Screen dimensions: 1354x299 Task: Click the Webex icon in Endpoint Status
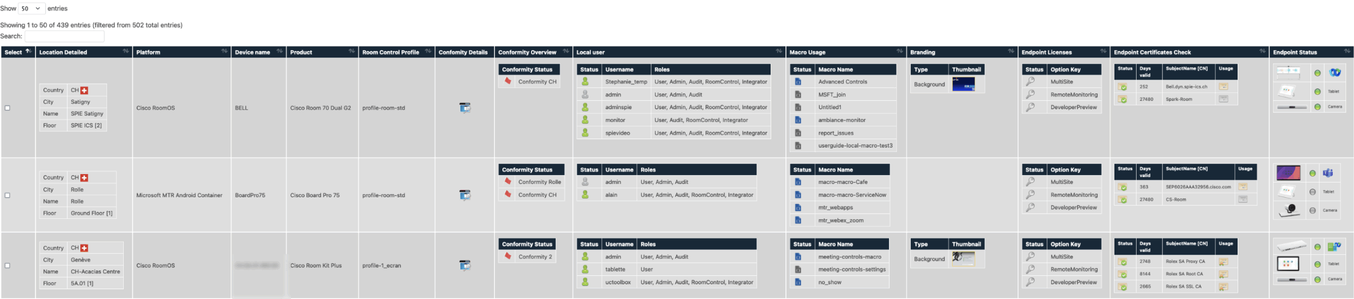coord(1335,73)
